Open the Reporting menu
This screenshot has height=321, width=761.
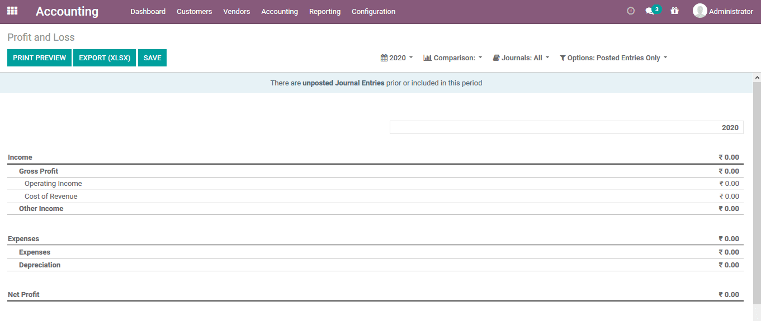point(325,11)
